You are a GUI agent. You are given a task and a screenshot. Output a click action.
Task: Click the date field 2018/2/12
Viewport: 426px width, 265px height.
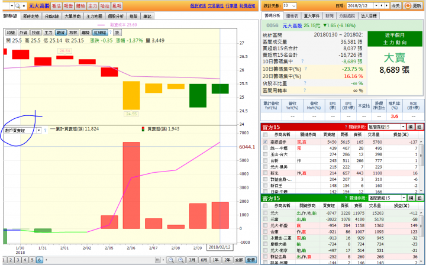pos(360,6)
